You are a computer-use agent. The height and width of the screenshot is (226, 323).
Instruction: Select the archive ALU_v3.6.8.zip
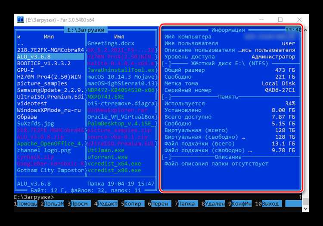(x=40, y=137)
